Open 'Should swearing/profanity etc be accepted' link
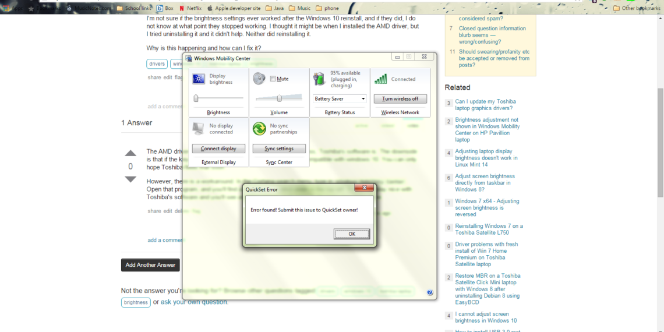The width and height of the screenshot is (664, 332). [x=494, y=58]
